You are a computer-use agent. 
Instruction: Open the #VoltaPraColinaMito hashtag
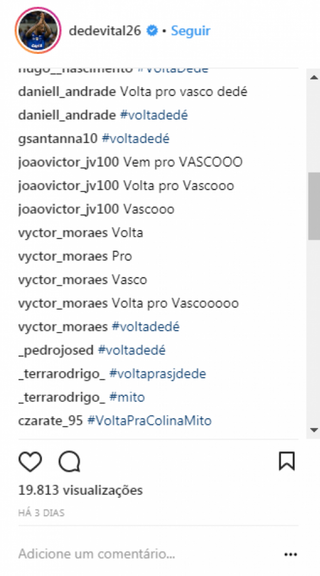click(x=150, y=421)
